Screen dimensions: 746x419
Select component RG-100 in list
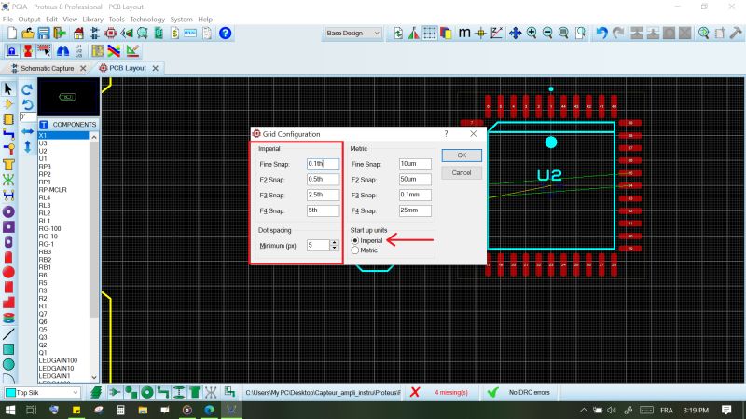(50, 228)
